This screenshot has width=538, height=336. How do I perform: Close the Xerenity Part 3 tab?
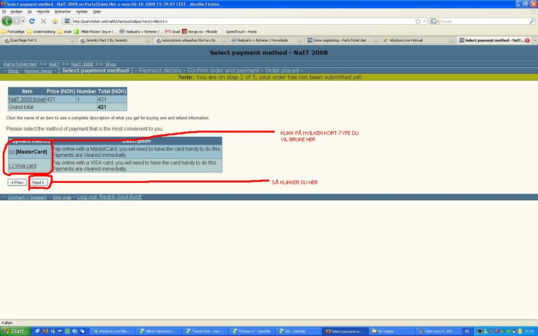[147, 40]
